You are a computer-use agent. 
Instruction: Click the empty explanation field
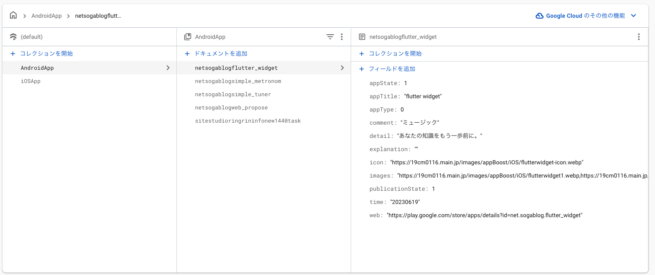pyautogui.click(x=416, y=149)
